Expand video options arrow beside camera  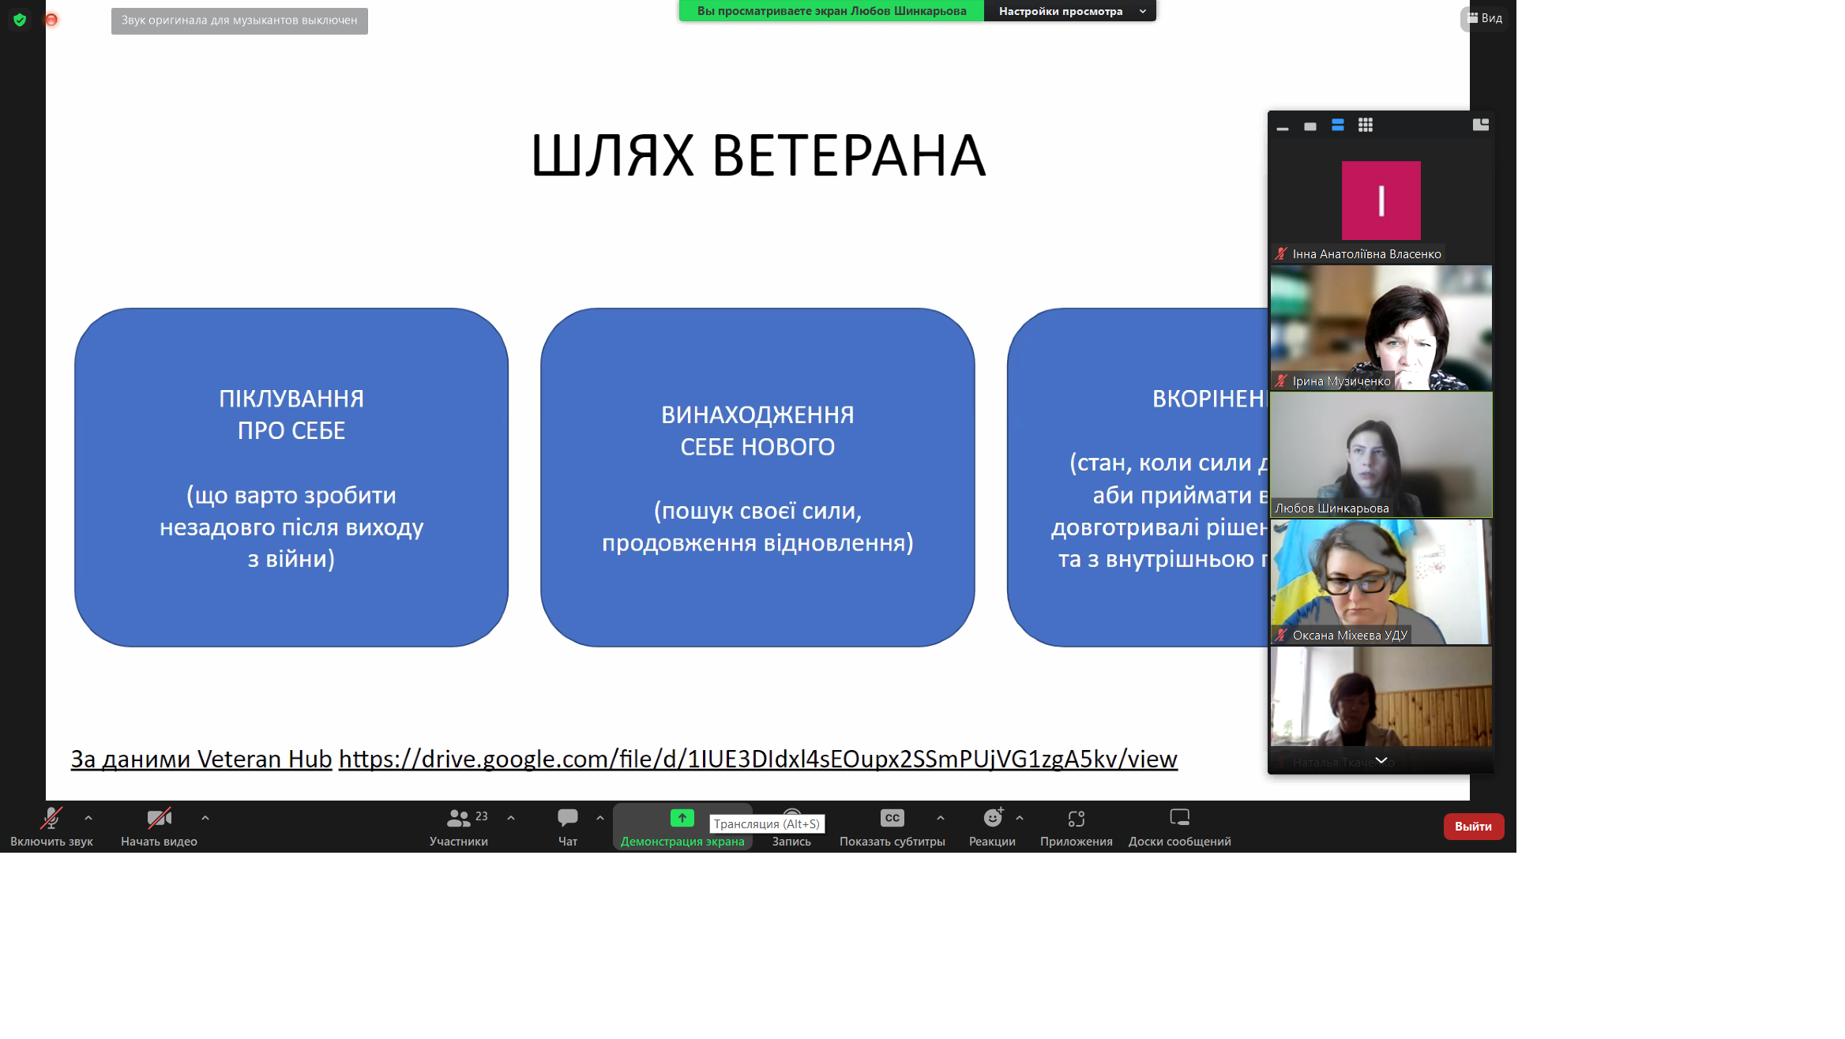(x=205, y=818)
